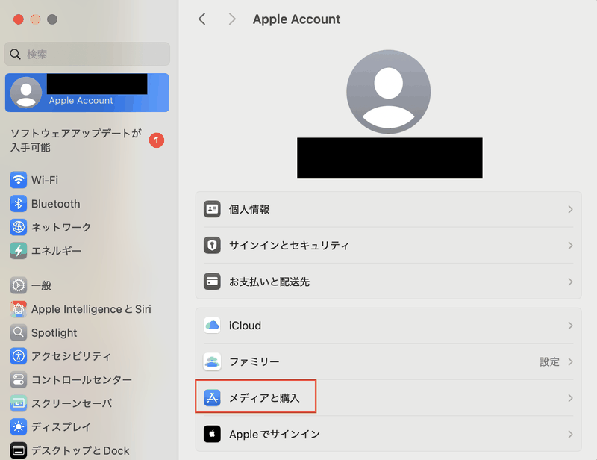The width and height of the screenshot is (597, 460).
Task: Click the large profile picture
Action: point(388,92)
